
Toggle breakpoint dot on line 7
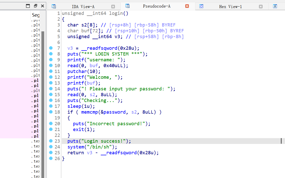(51, 48)
